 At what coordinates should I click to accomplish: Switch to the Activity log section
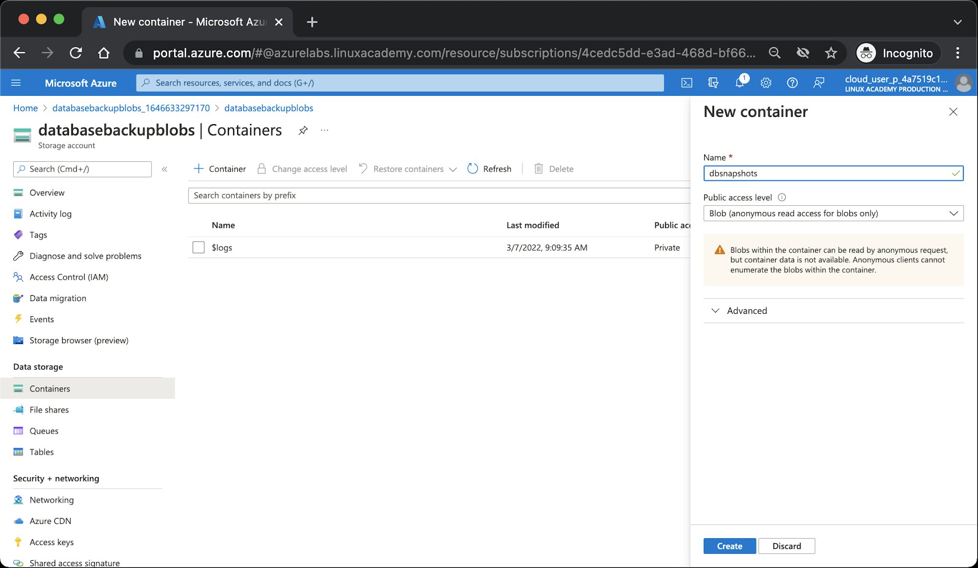click(50, 214)
